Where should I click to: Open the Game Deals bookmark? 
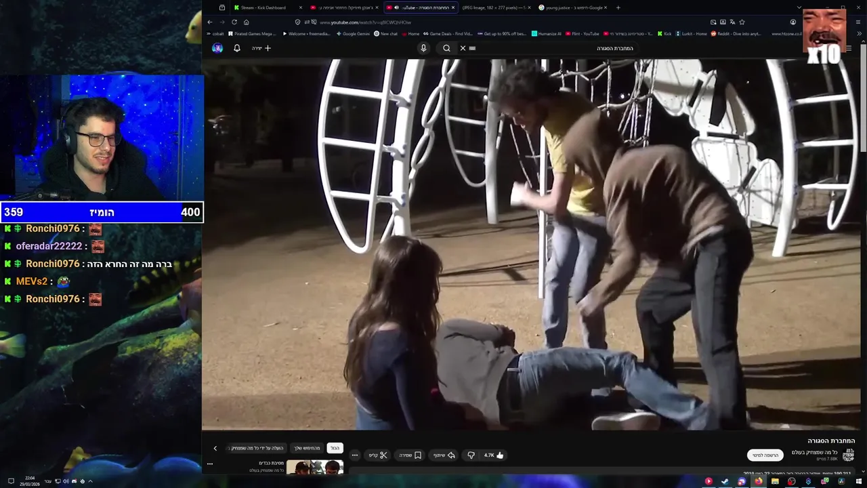448,33
